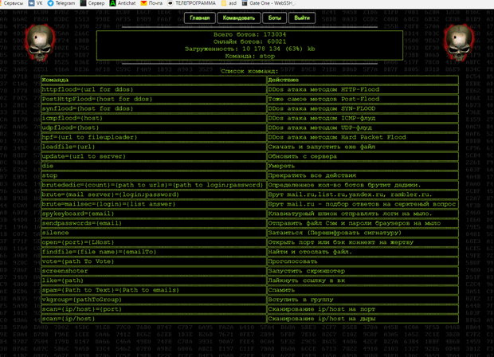494x357 pixels.
Task: Select the 'spykeyboard={email}' cell
Action: [154, 214]
